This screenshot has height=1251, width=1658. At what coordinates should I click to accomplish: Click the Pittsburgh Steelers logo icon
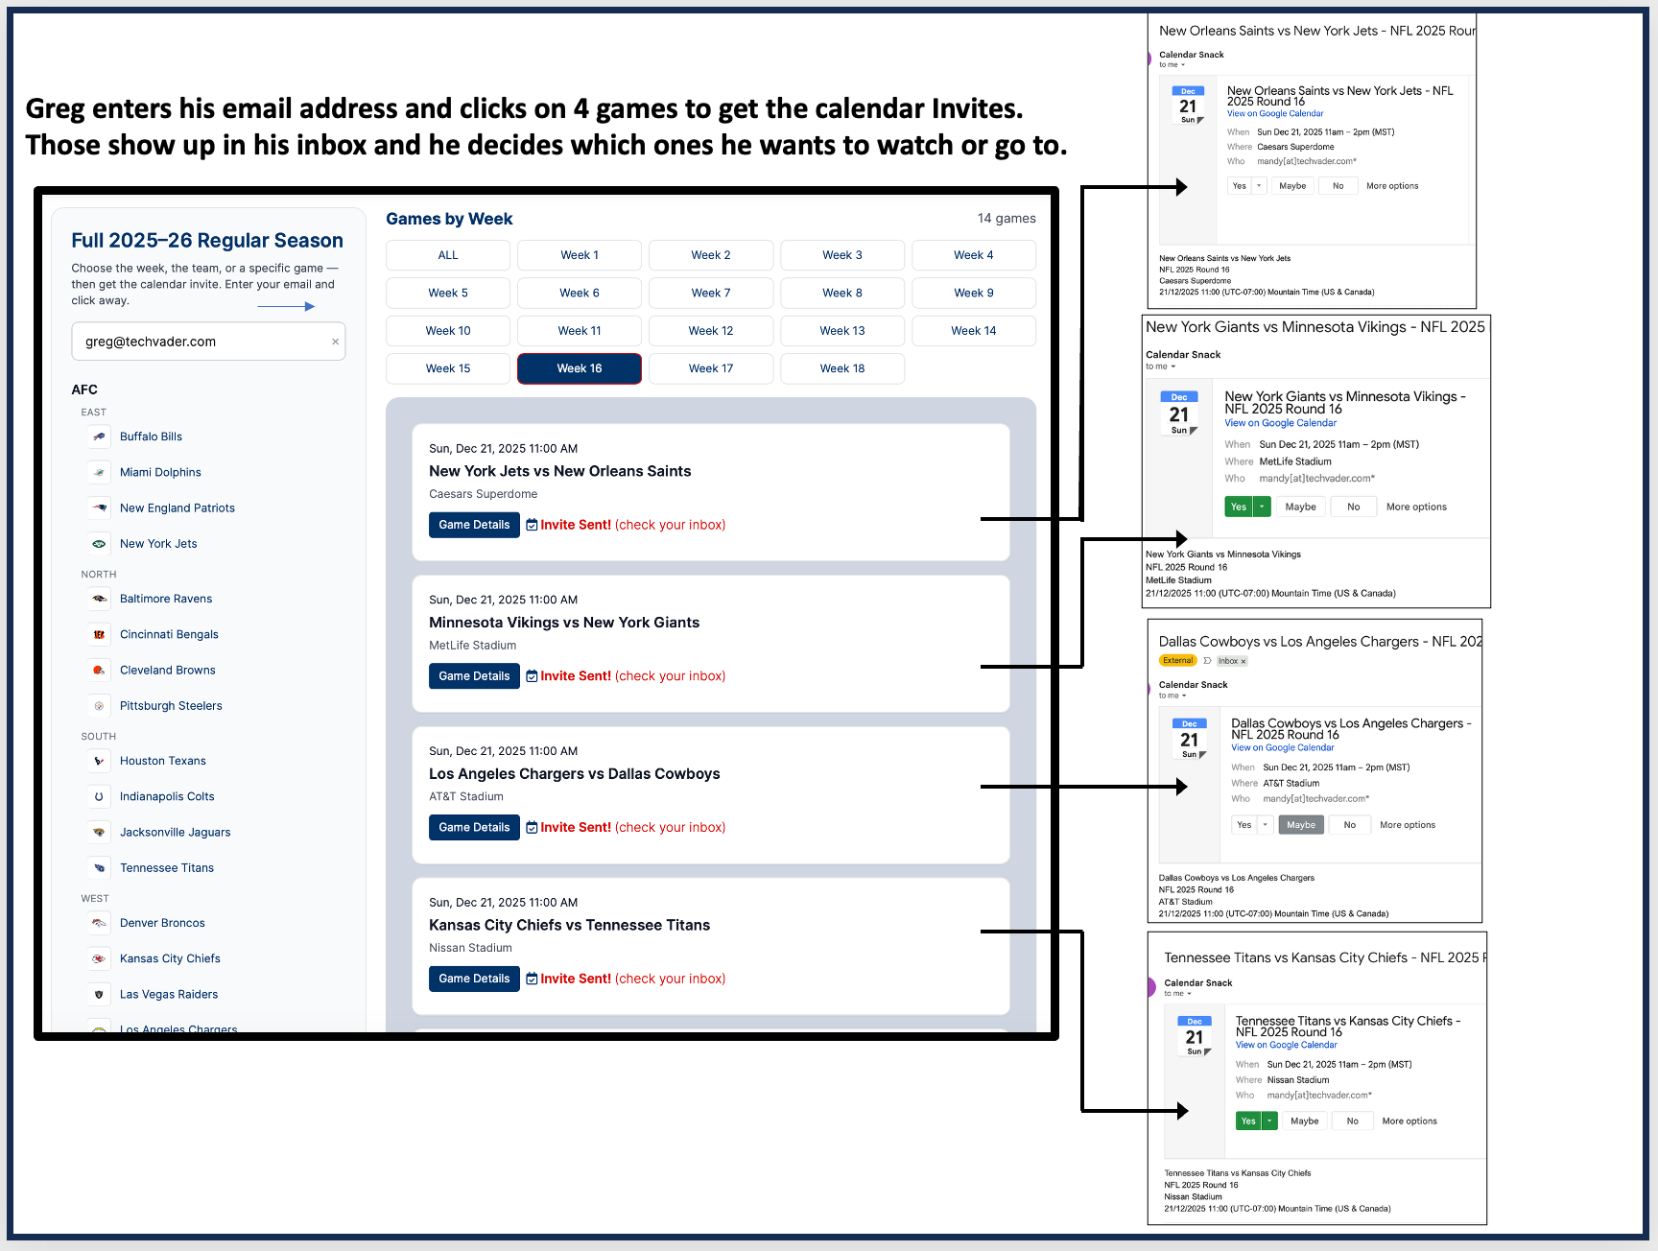(99, 706)
